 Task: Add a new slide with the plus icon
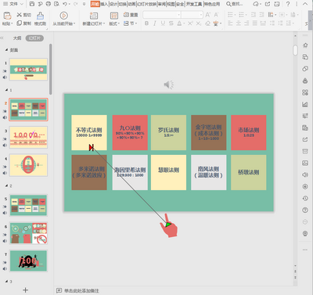coord(25,290)
